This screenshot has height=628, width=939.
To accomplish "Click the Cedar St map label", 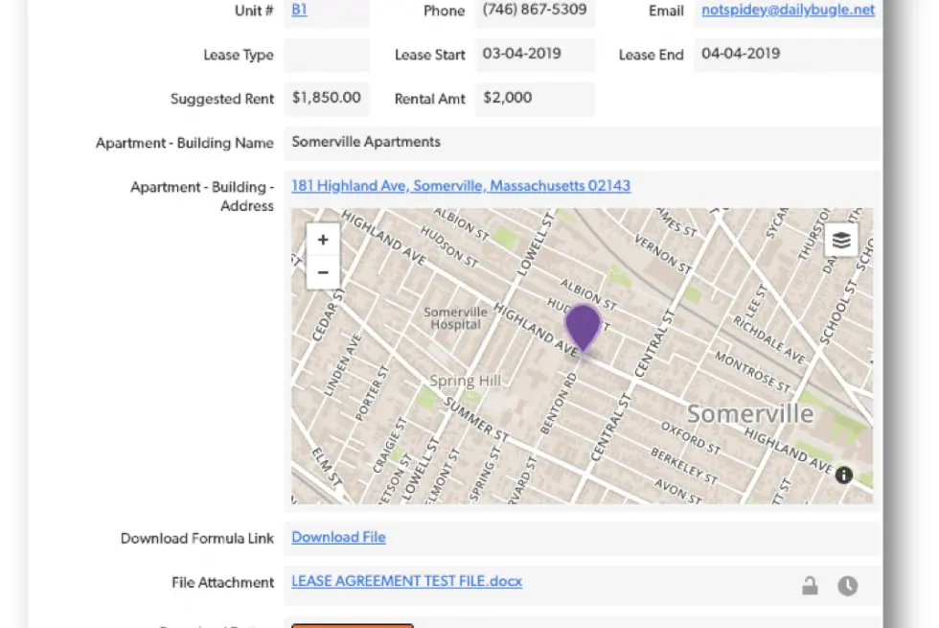I will pyautogui.click(x=328, y=314).
